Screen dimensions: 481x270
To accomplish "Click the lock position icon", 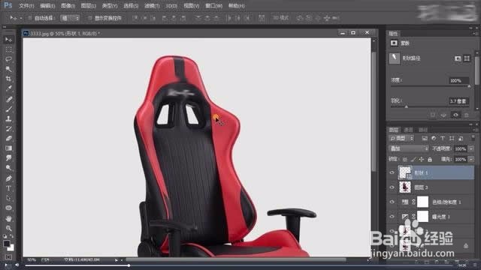I will pyautogui.click(x=422, y=159).
